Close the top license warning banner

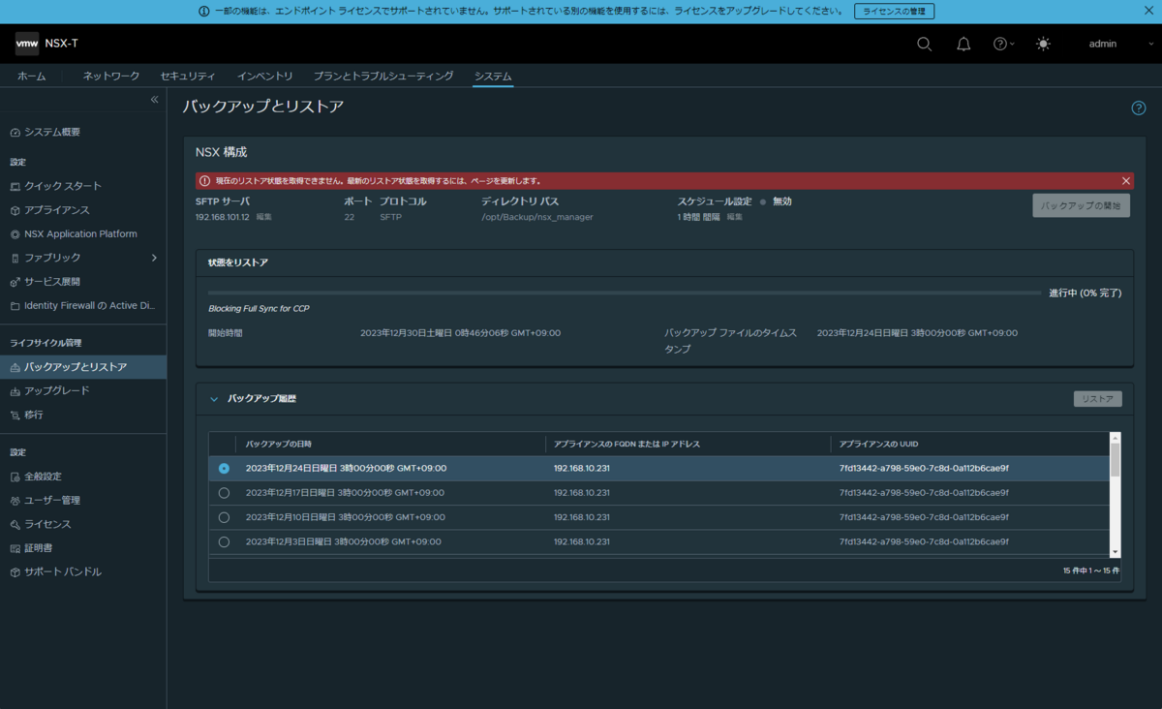[1148, 11]
